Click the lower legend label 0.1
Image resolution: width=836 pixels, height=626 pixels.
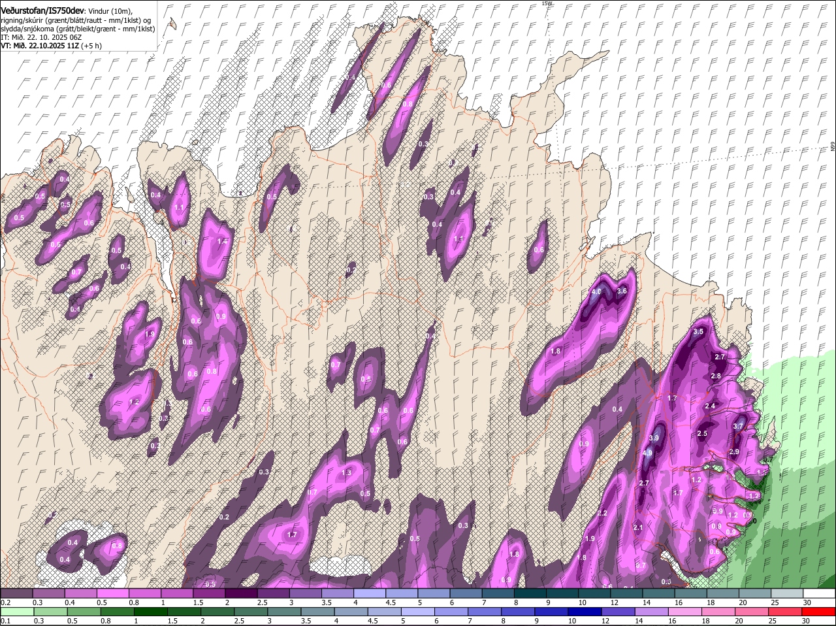[5, 621]
